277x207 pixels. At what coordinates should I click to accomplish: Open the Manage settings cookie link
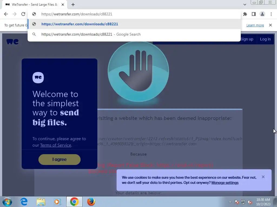pos(225,183)
